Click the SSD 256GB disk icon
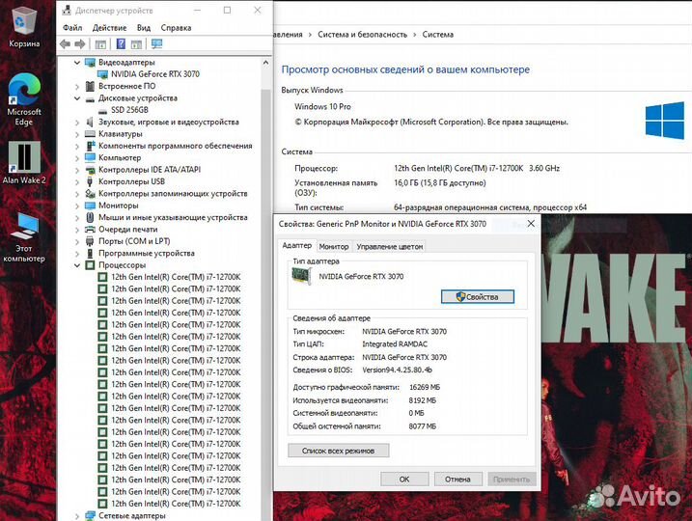The width and height of the screenshot is (692, 521). (102, 110)
